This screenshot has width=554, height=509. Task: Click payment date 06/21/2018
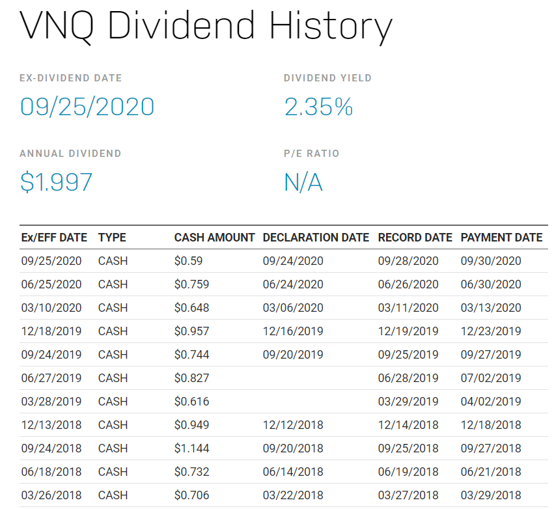[491, 472]
